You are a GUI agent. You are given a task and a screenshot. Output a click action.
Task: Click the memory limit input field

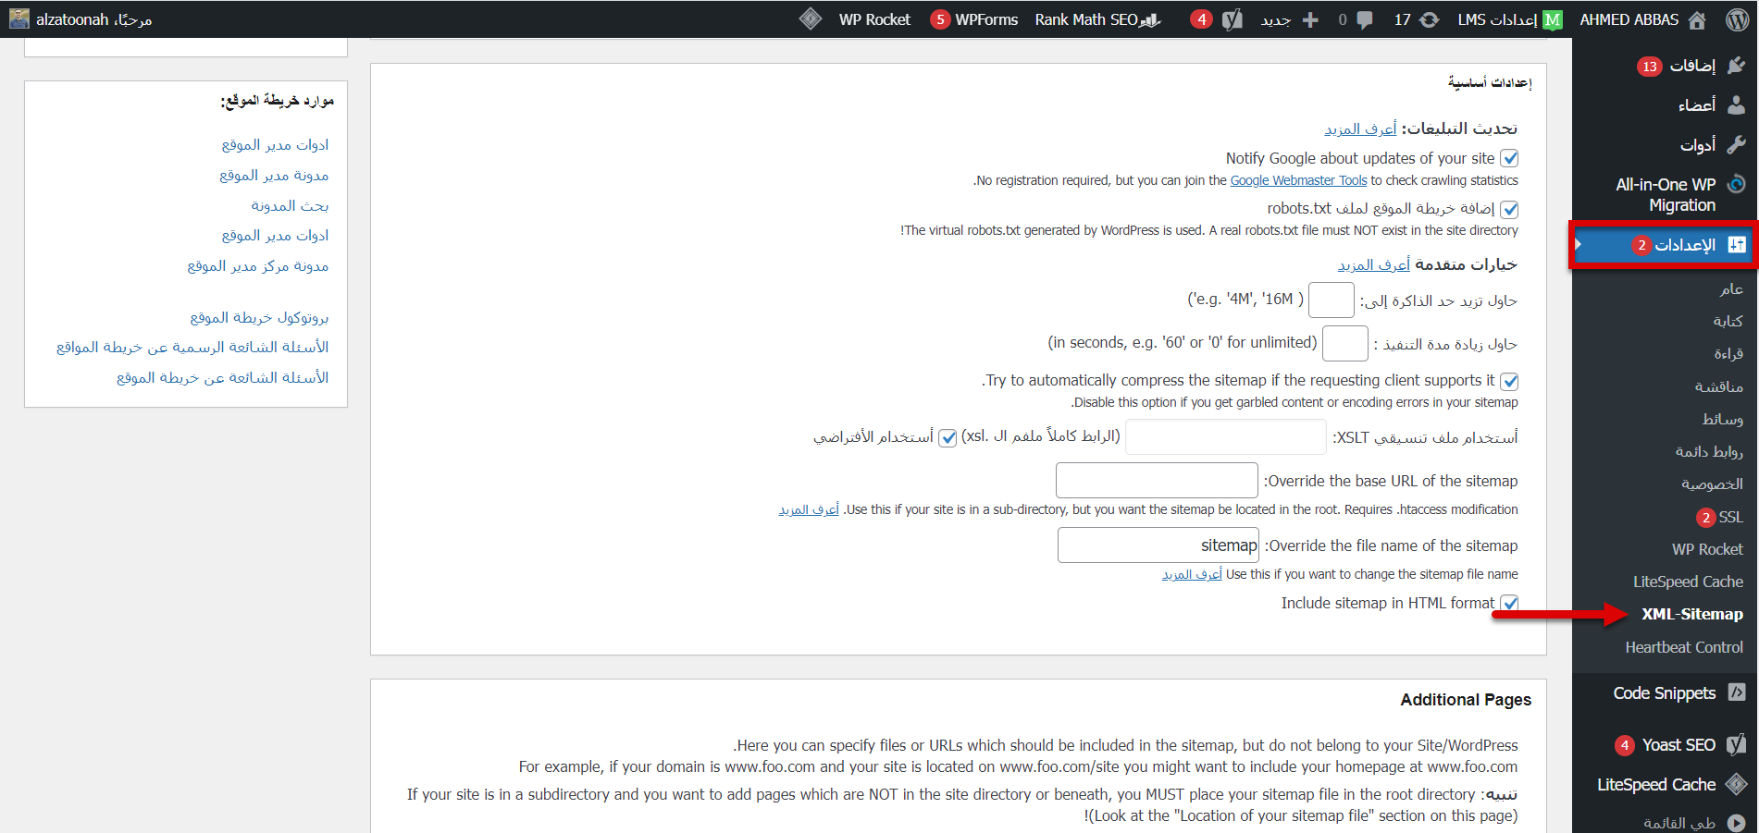pos(1332,300)
